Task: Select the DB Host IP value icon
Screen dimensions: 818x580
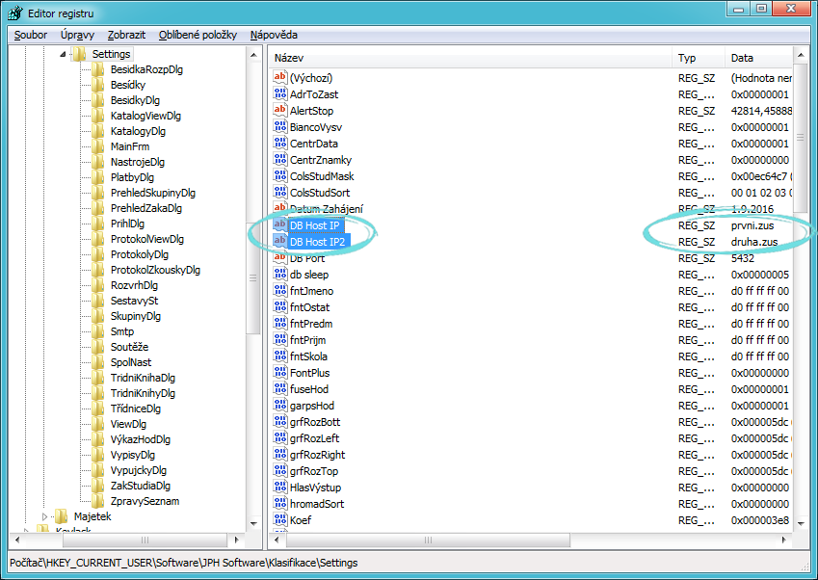Action: (280, 225)
